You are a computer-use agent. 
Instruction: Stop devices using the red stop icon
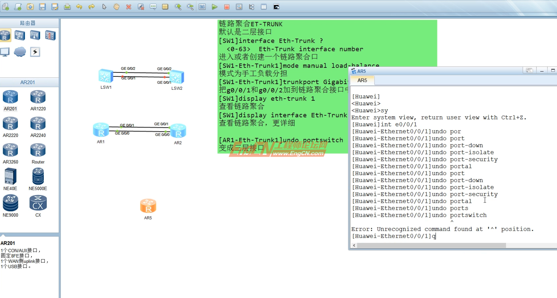227,7
